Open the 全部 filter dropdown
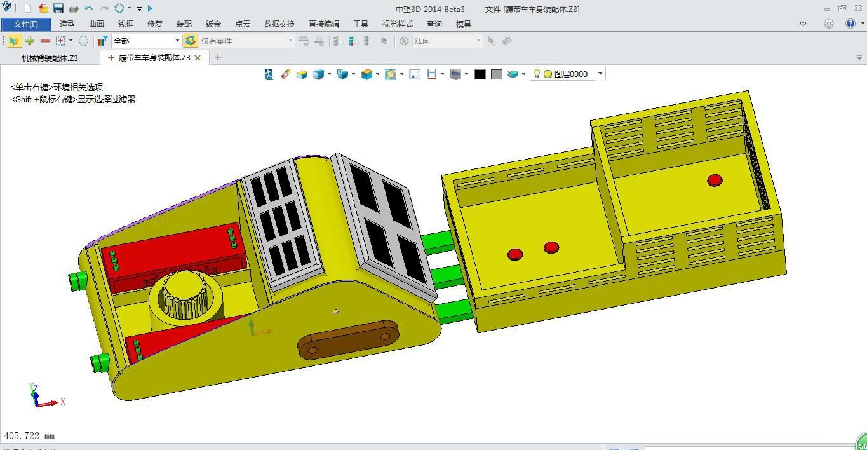 (177, 40)
